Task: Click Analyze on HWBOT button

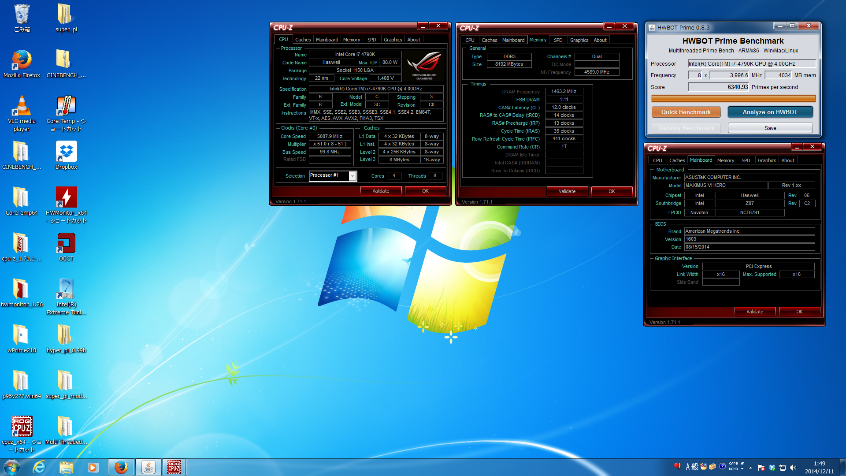Action: pyautogui.click(x=770, y=112)
